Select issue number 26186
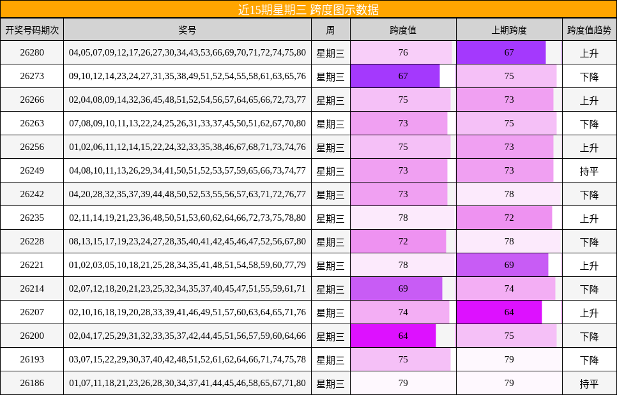 click(32, 383)
